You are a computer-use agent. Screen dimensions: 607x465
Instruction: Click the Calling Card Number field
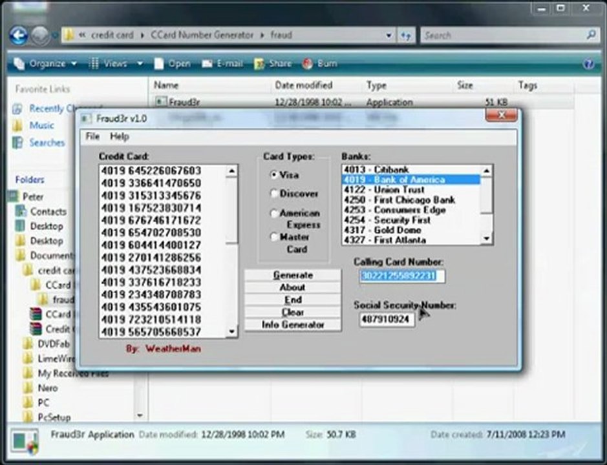[402, 276]
